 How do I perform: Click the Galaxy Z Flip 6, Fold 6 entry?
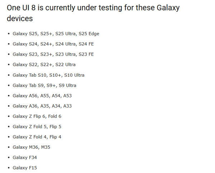pos(37,116)
